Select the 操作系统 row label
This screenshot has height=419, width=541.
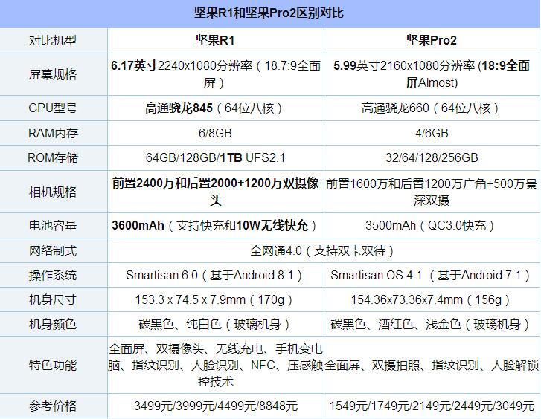point(53,276)
